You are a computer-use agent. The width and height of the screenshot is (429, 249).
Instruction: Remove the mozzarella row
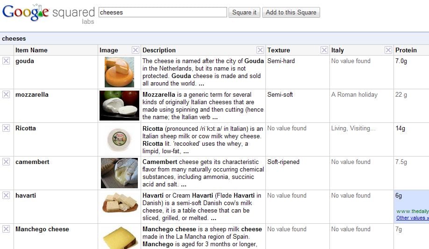6,94
